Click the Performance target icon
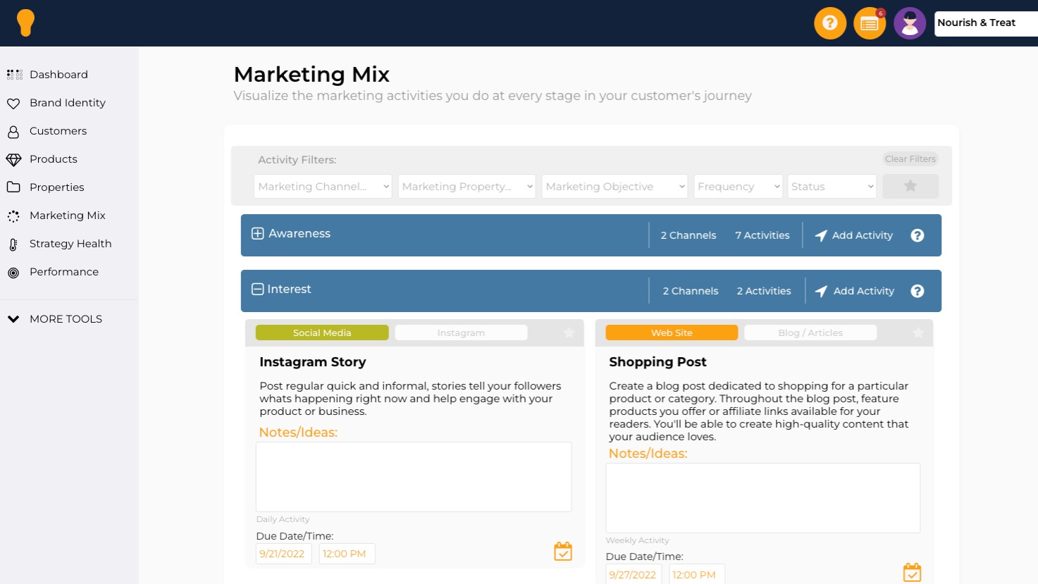Viewport: 1038px width, 584px height. click(x=13, y=273)
